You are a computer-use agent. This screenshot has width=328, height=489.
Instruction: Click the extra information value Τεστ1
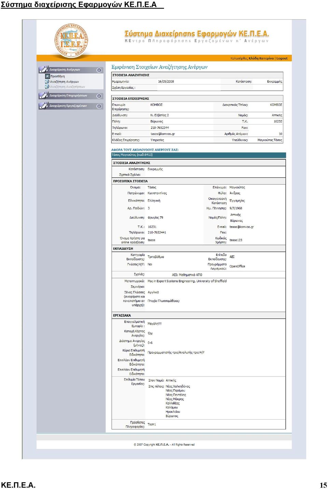click(x=152, y=424)
